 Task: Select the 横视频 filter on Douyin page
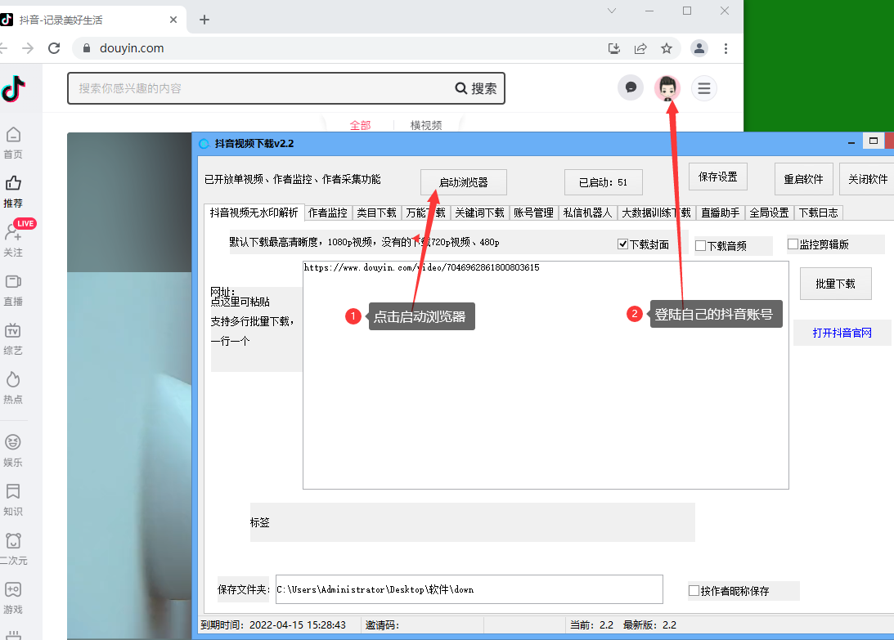pos(426,125)
